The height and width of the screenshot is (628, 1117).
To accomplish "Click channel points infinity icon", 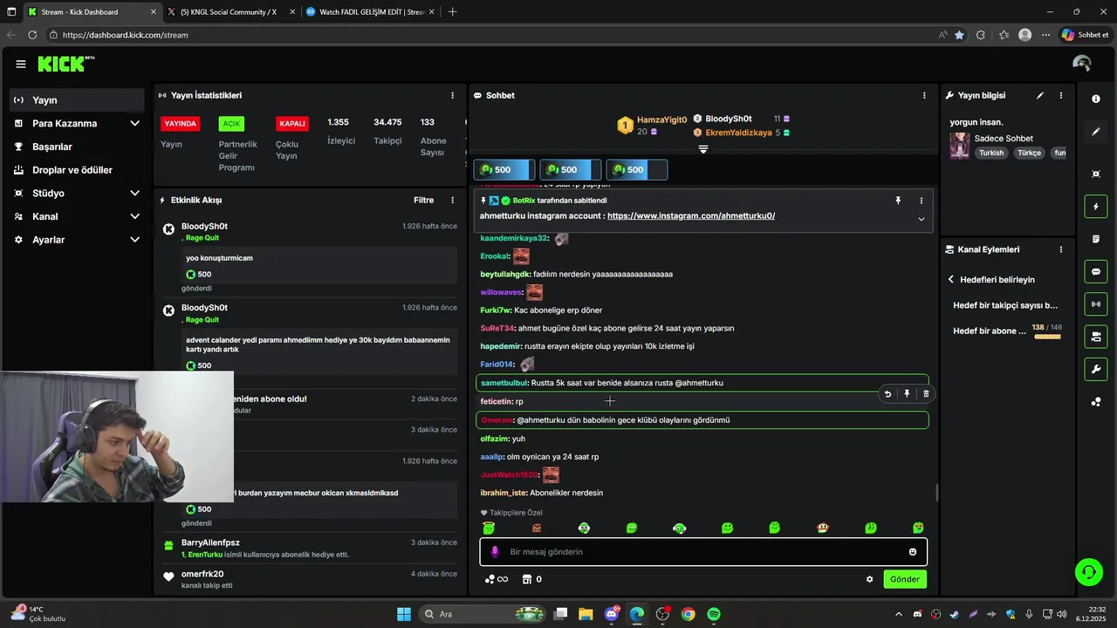I will point(497,579).
